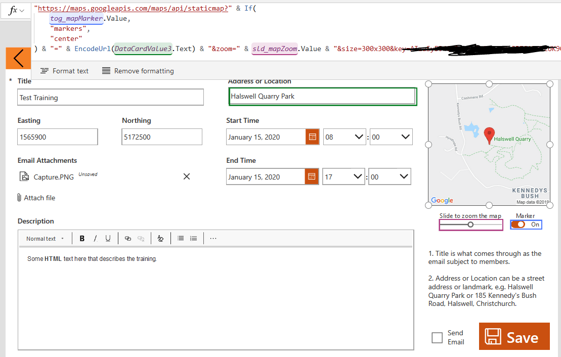The width and height of the screenshot is (561, 357).
Task: Turn off the Marker toggle
Action: tap(526, 225)
